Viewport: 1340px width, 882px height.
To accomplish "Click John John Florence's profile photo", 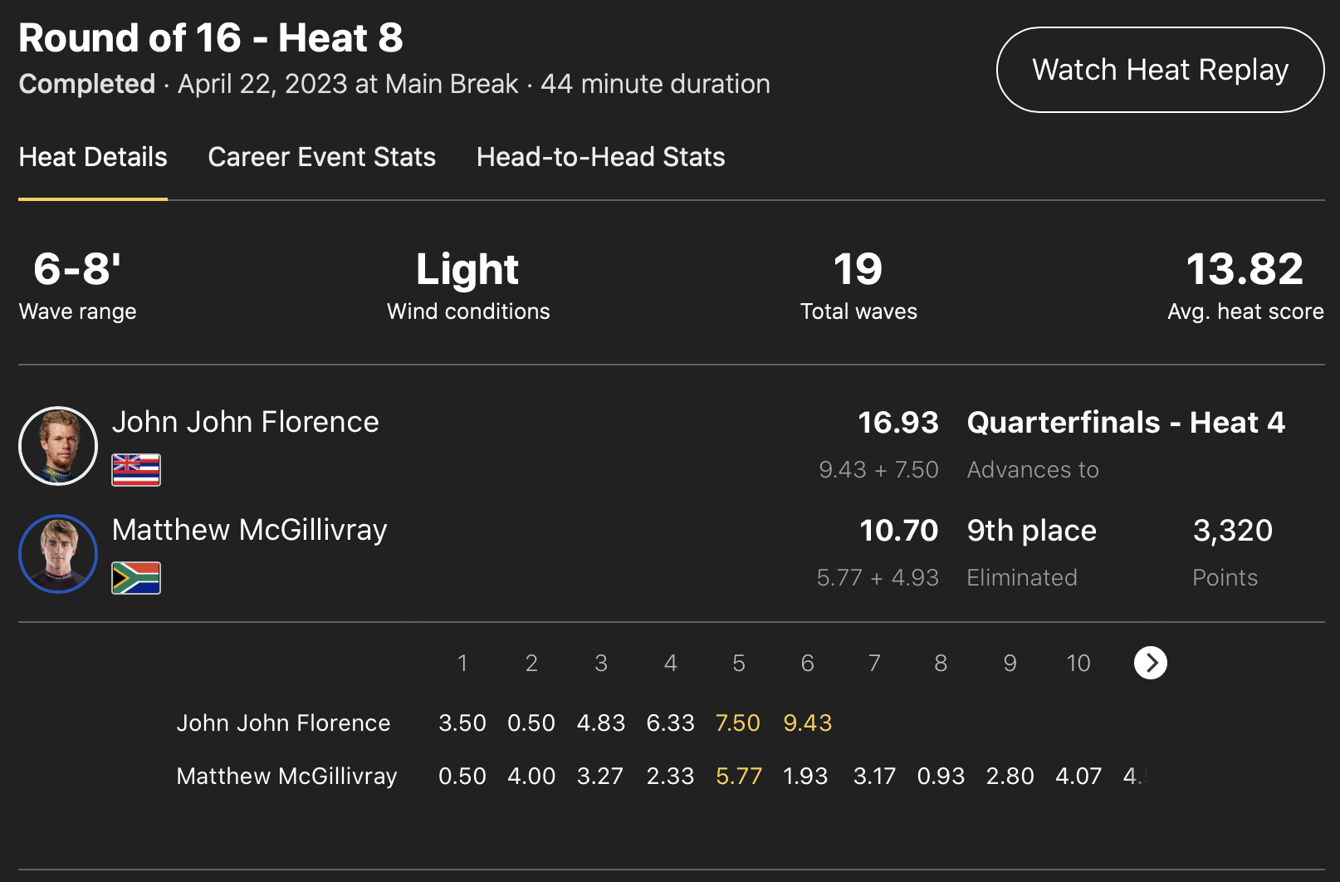I will coord(58,446).
